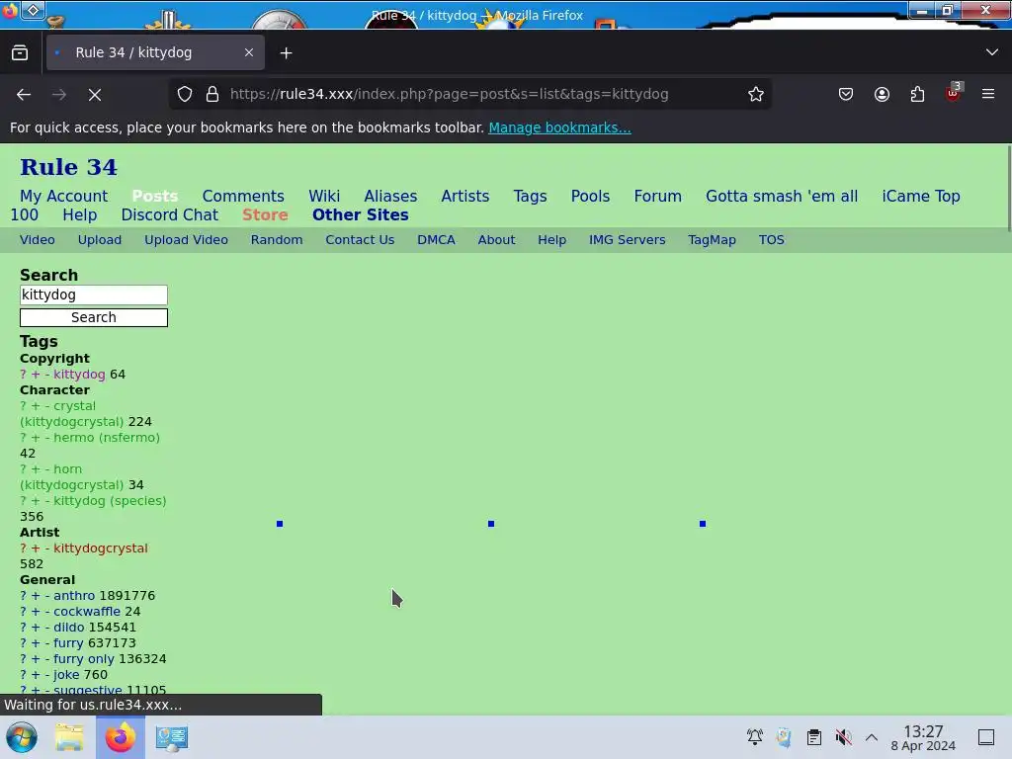The height and width of the screenshot is (759, 1012).
Task: Click the Save to Pocket icon
Action: point(846,94)
